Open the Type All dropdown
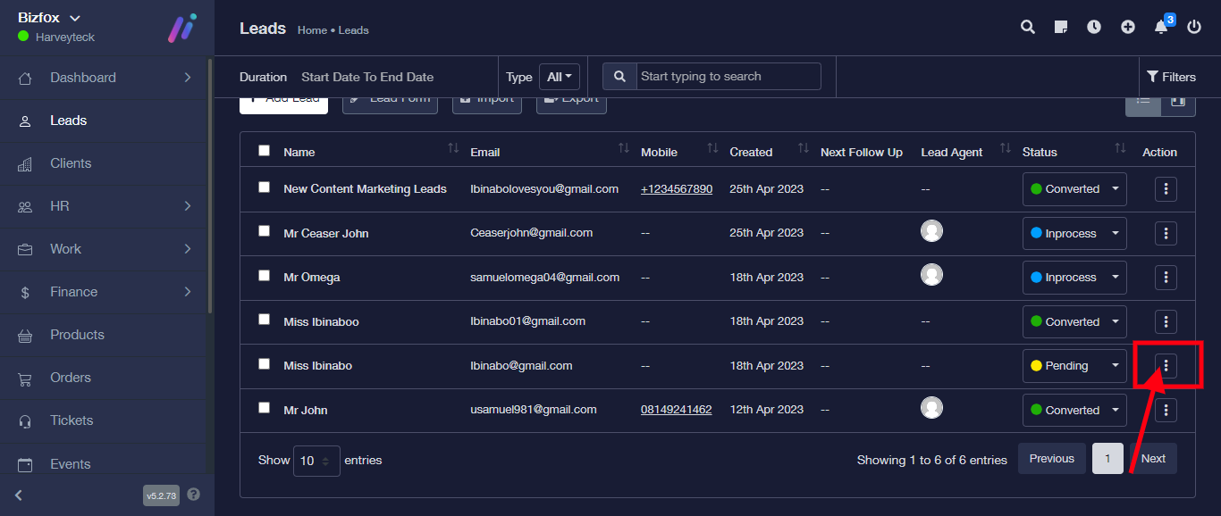This screenshot has width=1221, height=516. click(x=560, y=77)
